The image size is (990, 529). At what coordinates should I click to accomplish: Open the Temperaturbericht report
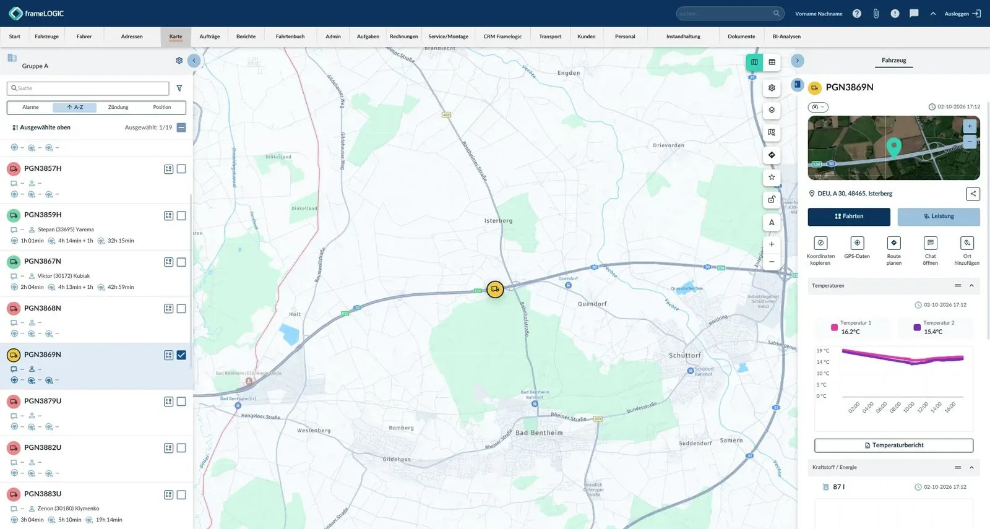point(893,445)
